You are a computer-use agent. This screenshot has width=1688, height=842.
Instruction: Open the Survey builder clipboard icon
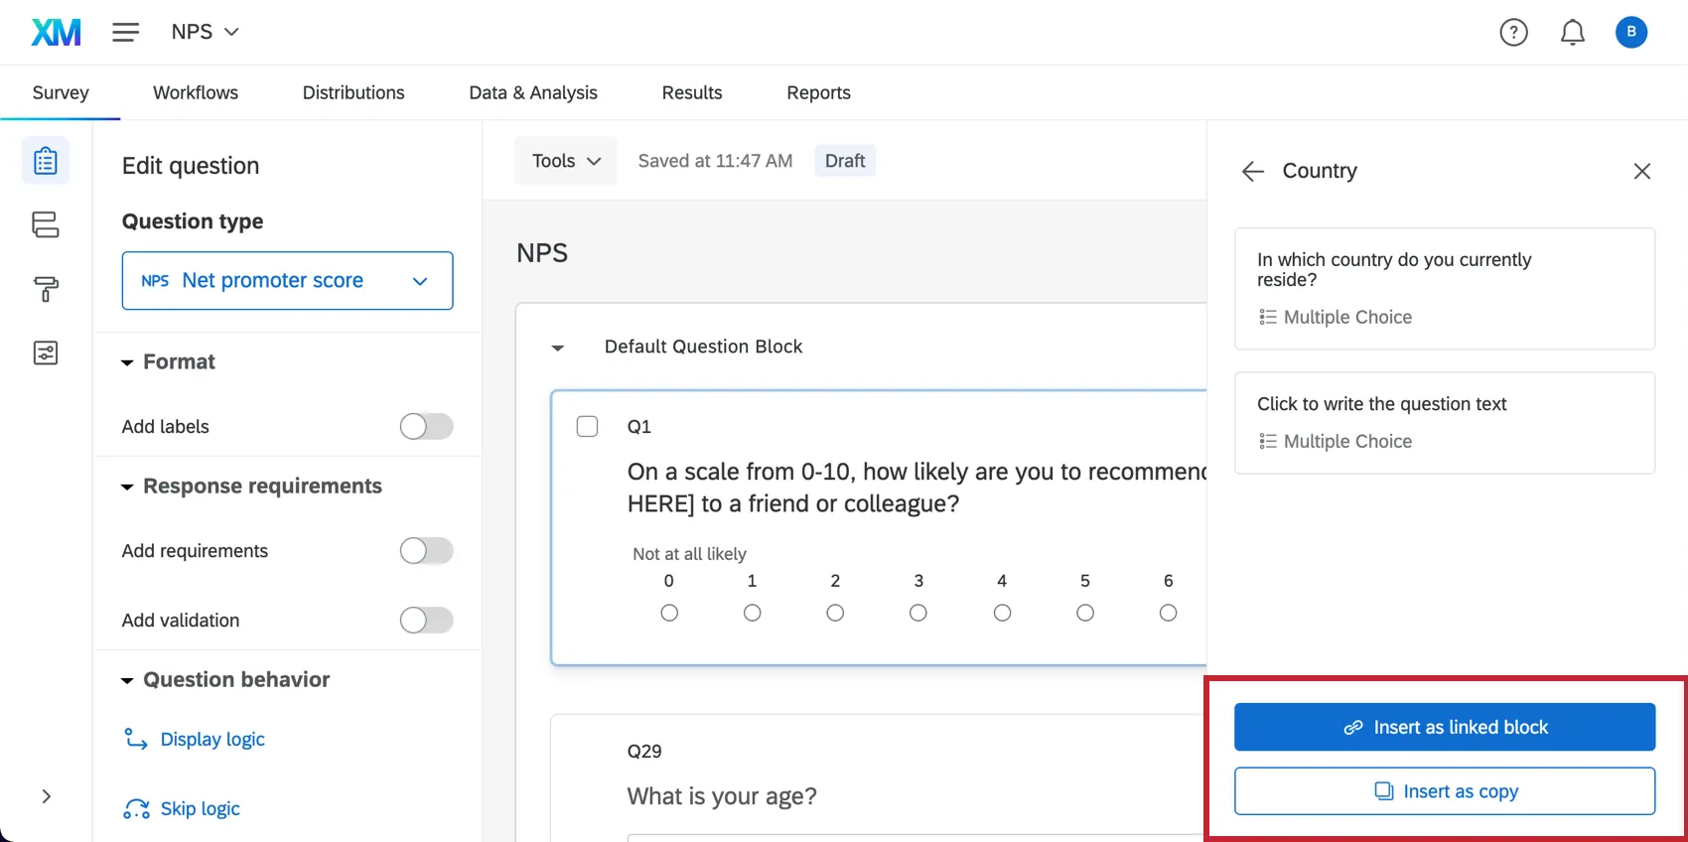(x=46, y=161)
